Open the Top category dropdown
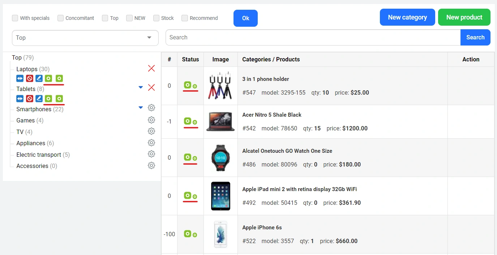Image resolution: width=497 pixels, height=255 pixels. 85,38
